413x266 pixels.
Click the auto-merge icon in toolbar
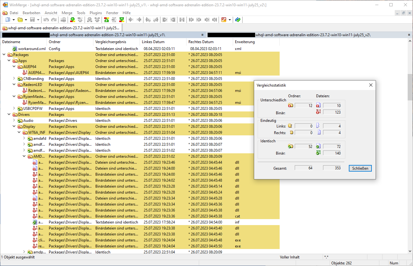click(x=182, y=20)
